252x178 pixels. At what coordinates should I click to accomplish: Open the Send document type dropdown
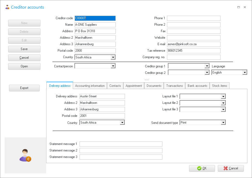[x=223, y=123]
